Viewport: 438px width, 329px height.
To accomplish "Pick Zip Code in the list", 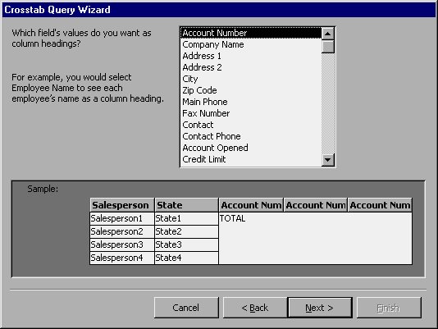I will (x=251, y=90).
